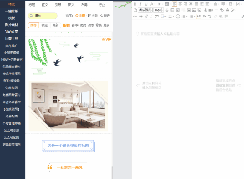The width and height of the screenshot is (244, 179).
Task: Toggle bold text formatting
Action: (x=135, y=4)
